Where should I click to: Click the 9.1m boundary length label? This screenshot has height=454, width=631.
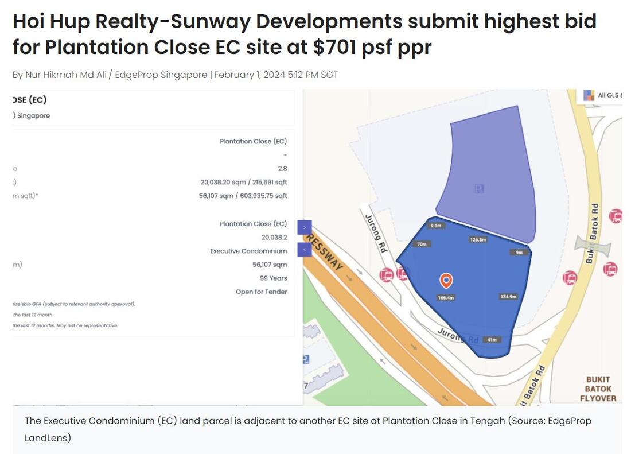tap(436, 226)
